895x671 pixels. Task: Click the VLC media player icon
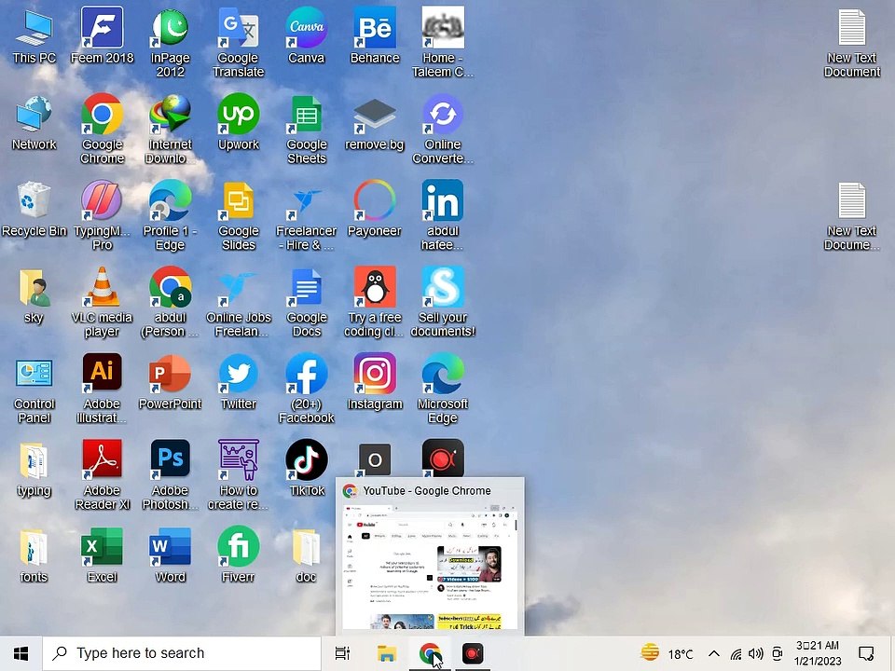coord(103,304)
